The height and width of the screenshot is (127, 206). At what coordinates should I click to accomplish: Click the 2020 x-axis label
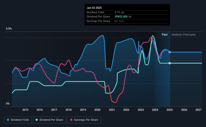[x=97, y=110]
